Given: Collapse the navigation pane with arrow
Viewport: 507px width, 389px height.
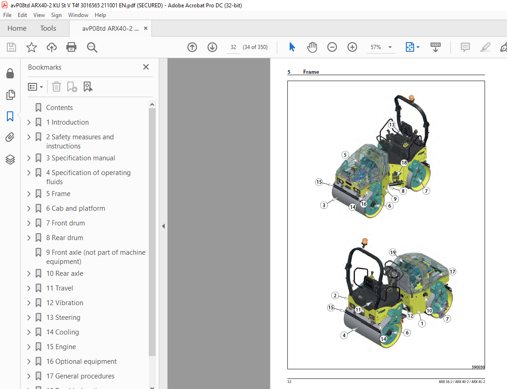Looking at the screenshot, I should click(163, 226).
